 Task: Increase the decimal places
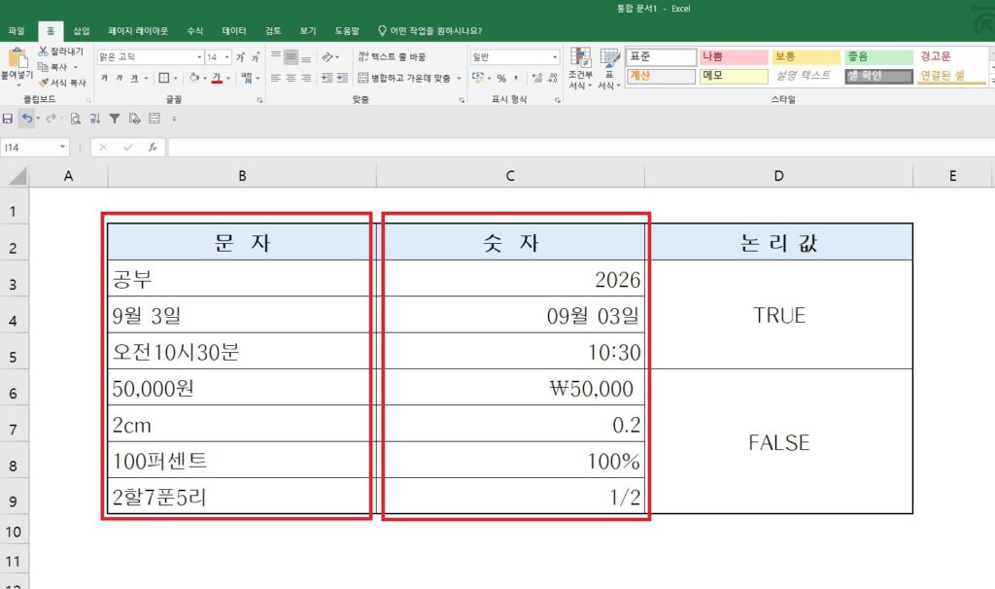pos(536,78)
